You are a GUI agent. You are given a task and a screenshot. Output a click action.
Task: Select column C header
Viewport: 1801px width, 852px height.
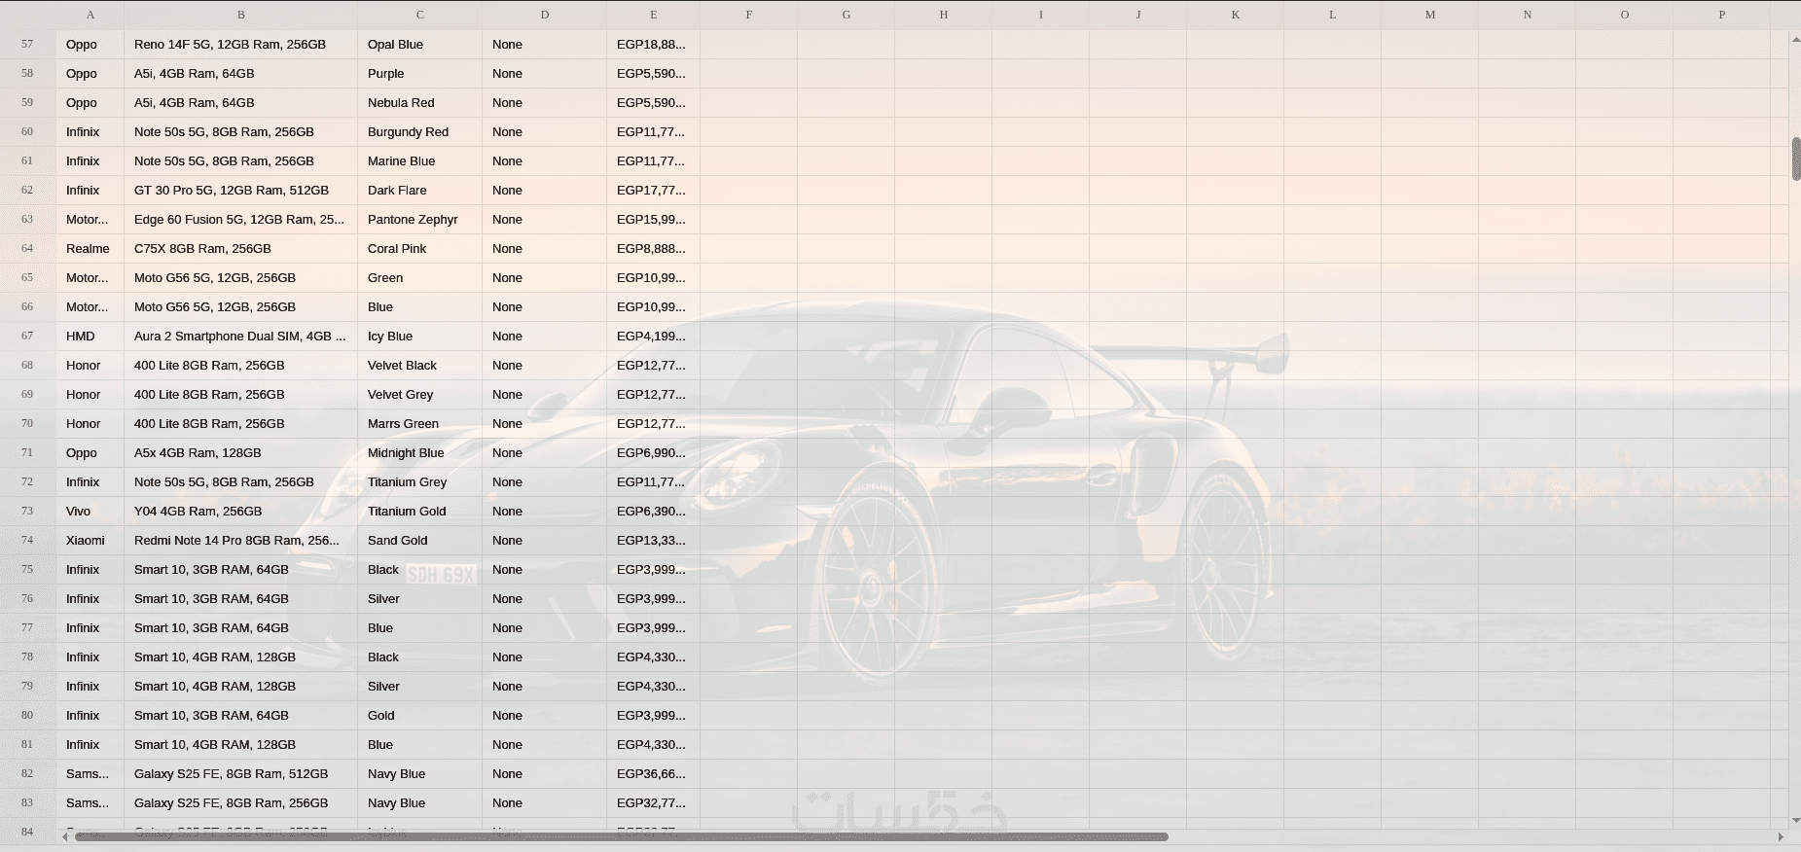420,15
